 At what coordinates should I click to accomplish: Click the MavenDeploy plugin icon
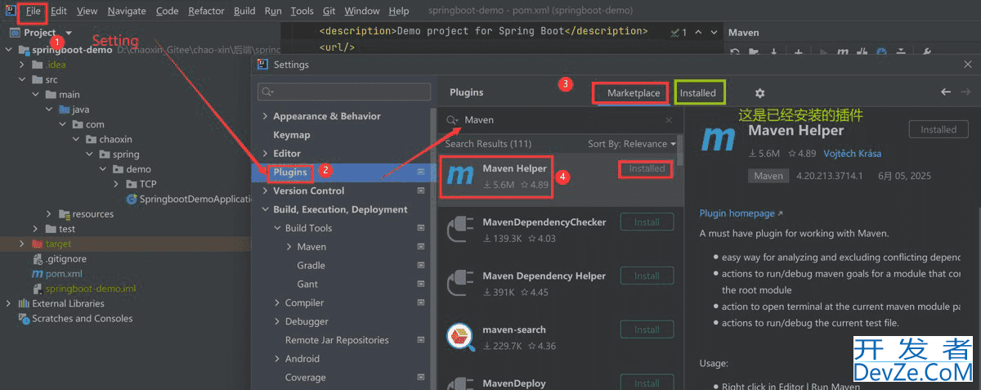coord(460,384)
